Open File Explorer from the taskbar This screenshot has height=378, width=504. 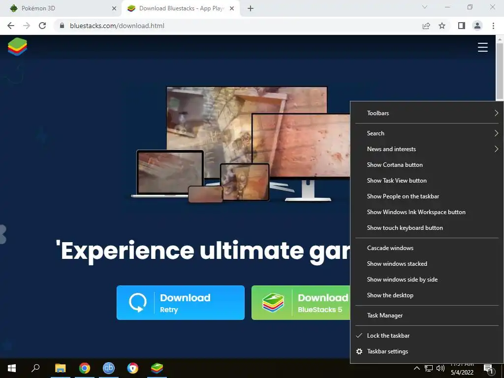[x=60, y=368]
